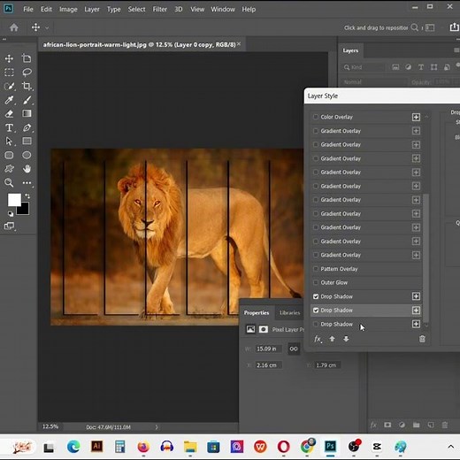Viewport: 460px width, 460px height.
Task: Show hidden taskbar tray icons chevron
Action: coord(450,447)
